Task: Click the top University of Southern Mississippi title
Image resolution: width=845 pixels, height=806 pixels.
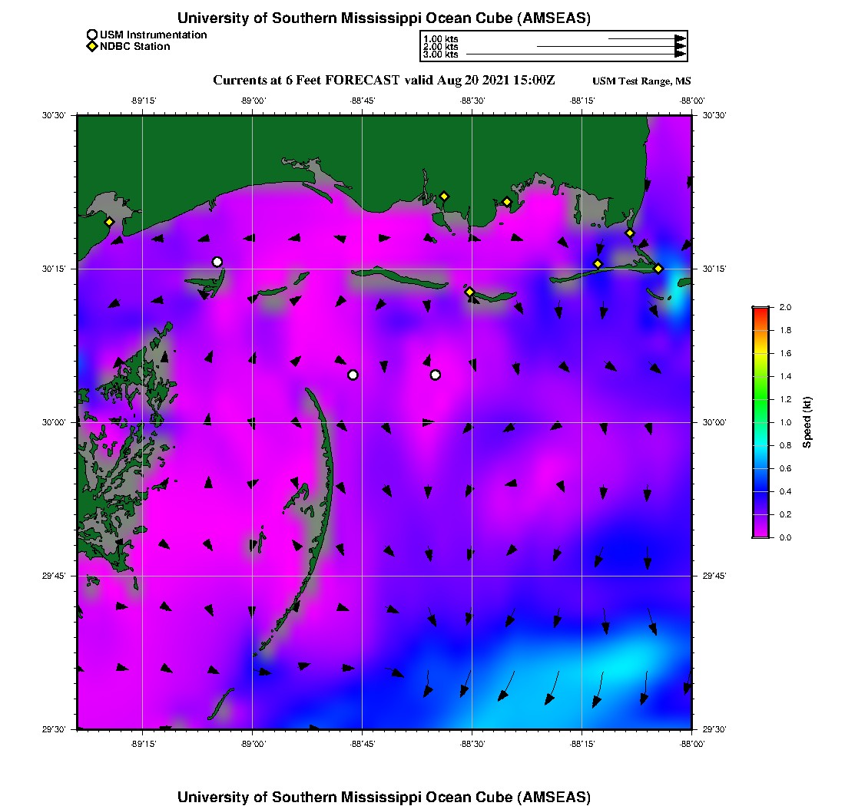Action: (384, 18)
